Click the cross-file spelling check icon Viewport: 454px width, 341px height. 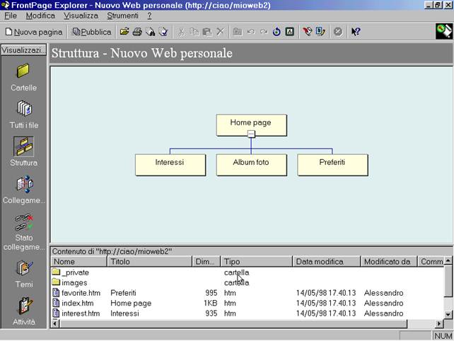click(163, 32)
